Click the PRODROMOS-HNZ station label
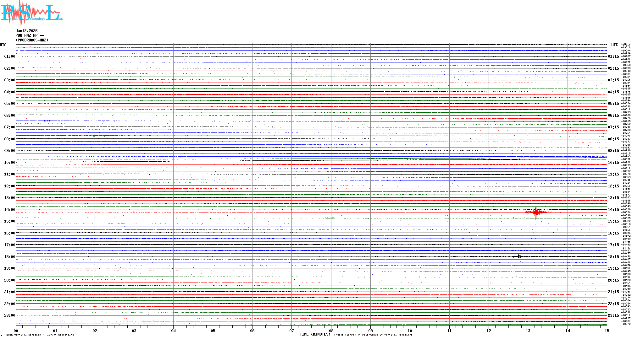 click(x=32, y=40)
